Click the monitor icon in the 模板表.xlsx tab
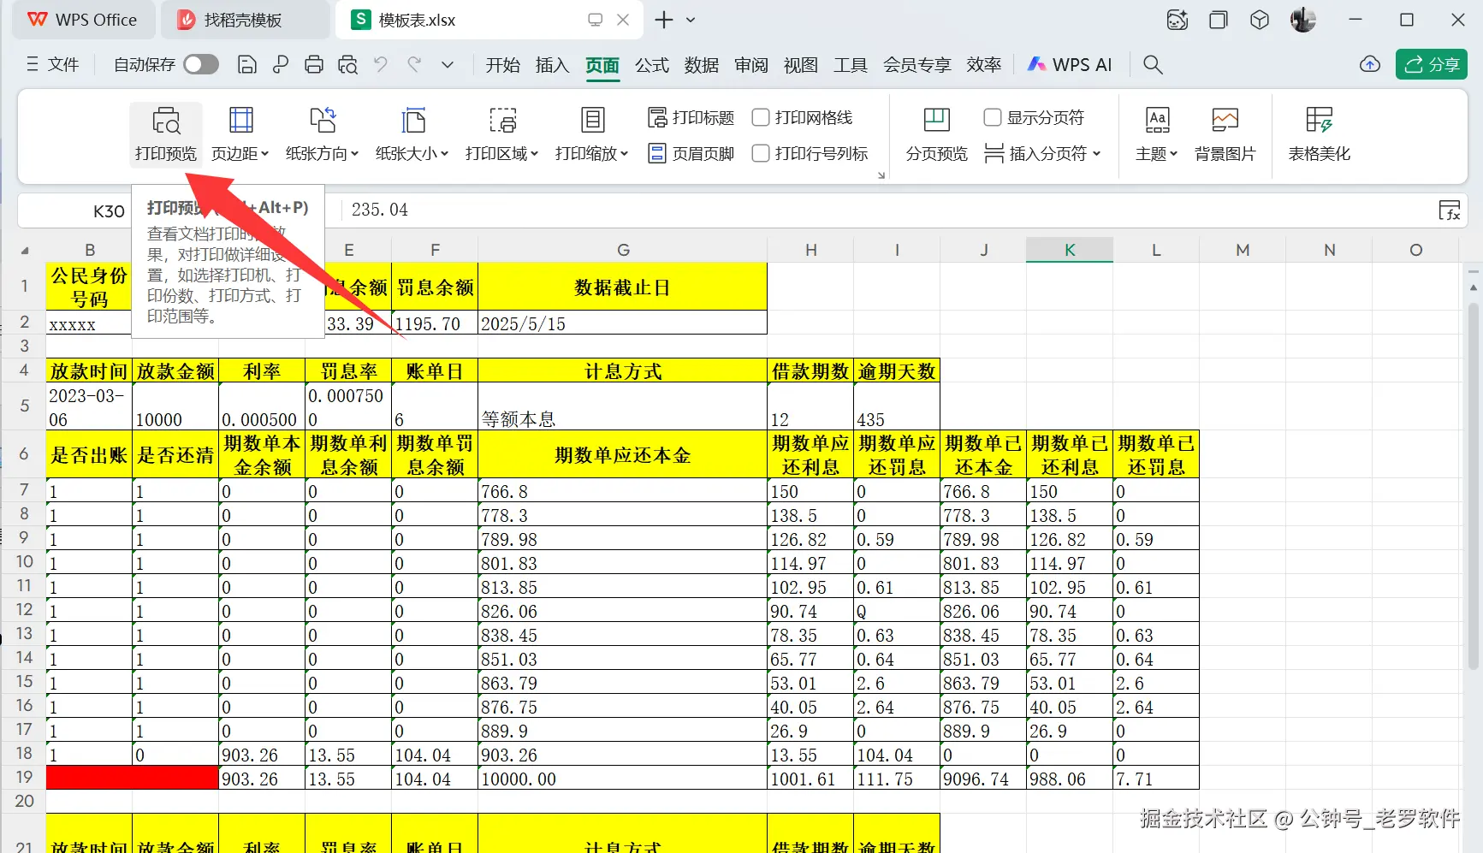The image size is (1483, 853). (x=595, y=20)
